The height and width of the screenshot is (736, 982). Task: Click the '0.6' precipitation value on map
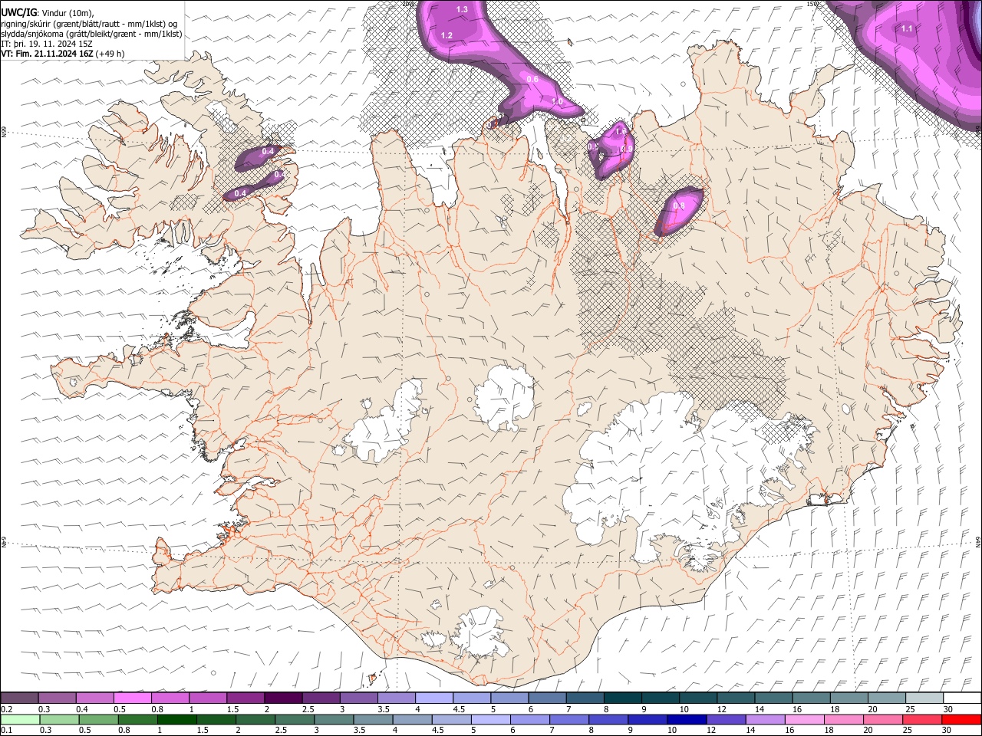coord(533,80)
